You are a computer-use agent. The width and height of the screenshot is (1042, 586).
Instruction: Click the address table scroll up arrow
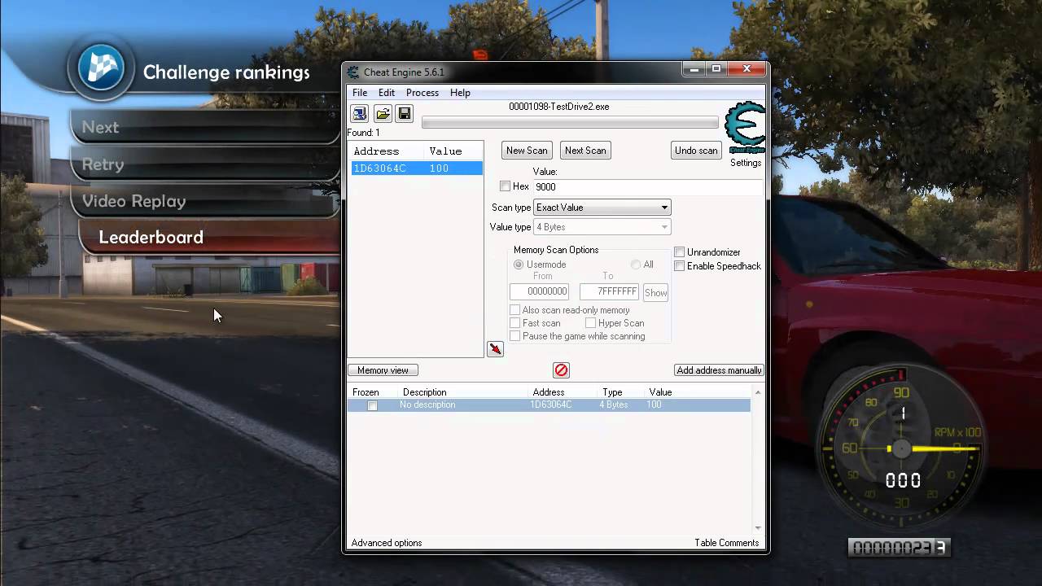point(758,393)
